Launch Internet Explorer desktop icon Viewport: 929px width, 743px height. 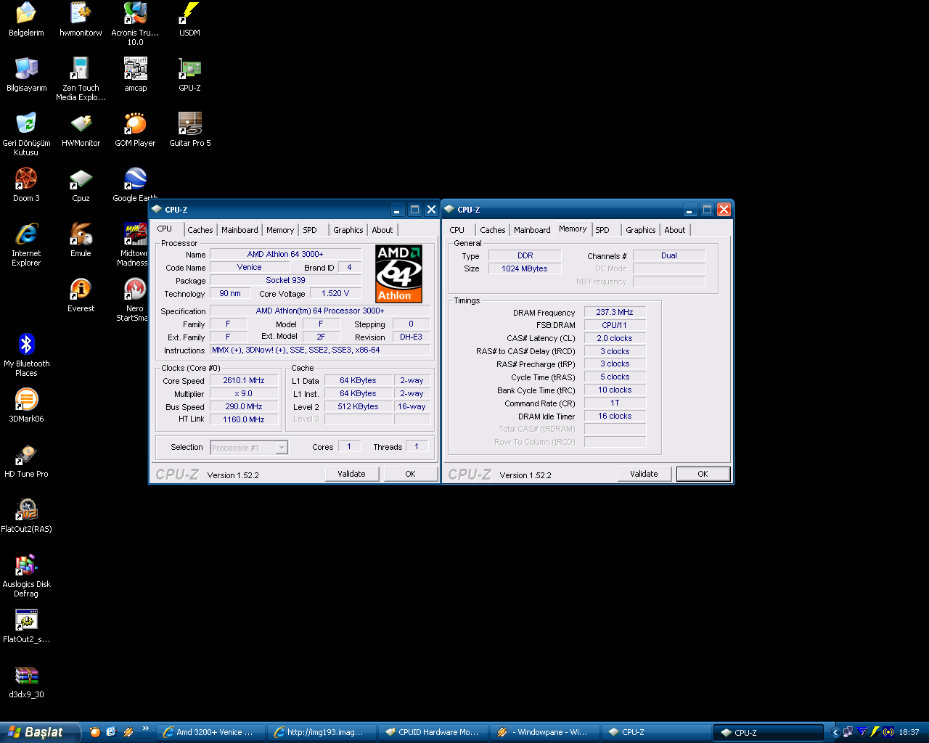pyautogui.click(x=26, y=245)
